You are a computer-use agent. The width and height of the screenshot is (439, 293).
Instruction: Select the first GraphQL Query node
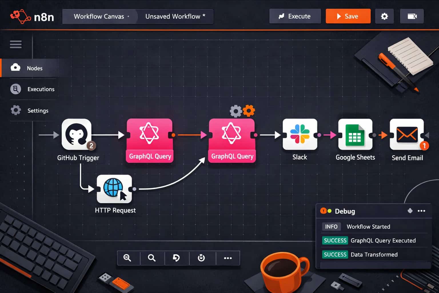(x=149, y=140)
